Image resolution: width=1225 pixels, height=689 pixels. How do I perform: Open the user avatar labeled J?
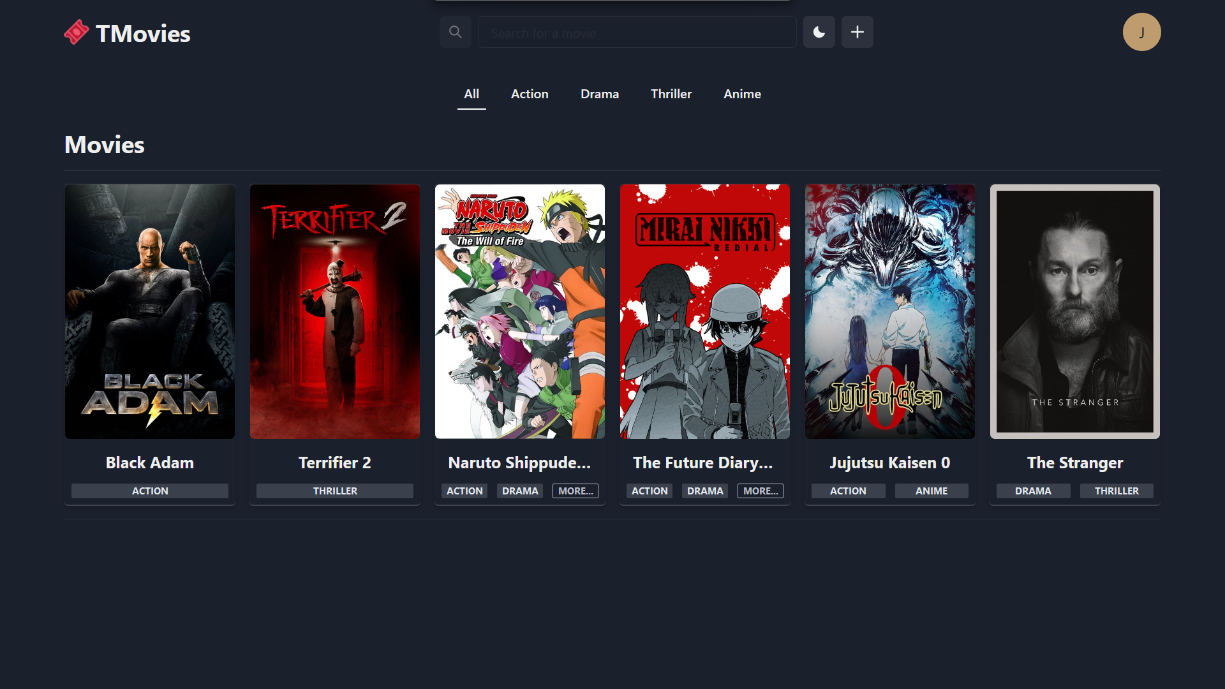coord(1142,32)
